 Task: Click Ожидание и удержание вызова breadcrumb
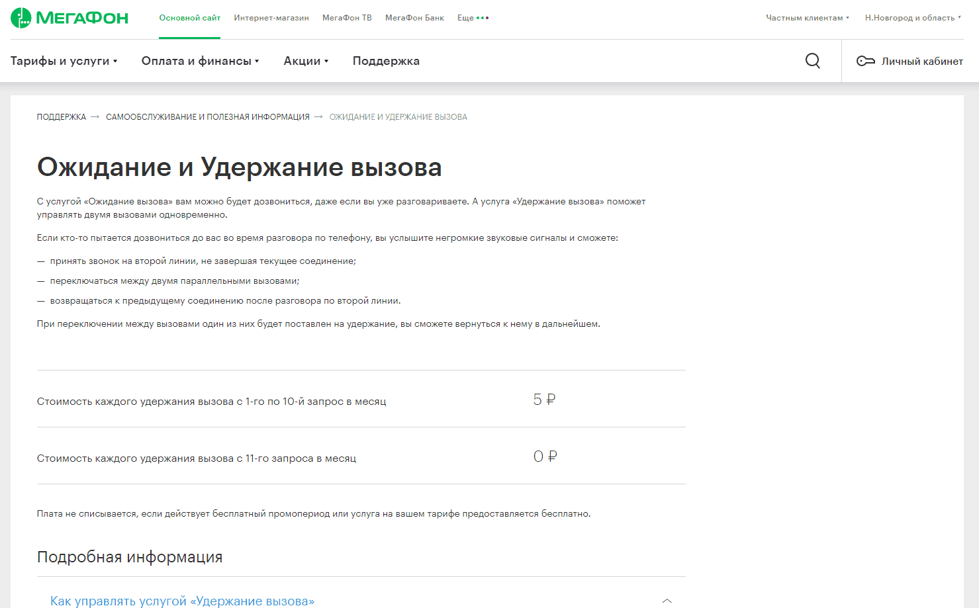[398, 117]
